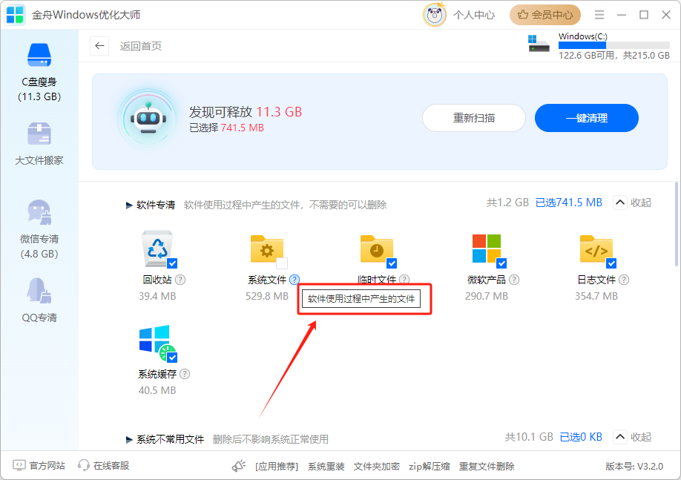681x480 pixels.
Task: Click the 返回首页 link
Action: coord(141,46)
